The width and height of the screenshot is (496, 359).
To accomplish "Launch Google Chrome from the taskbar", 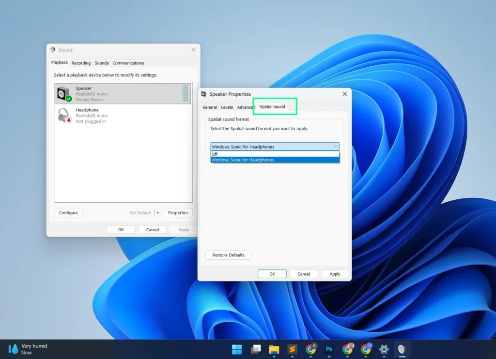I will (310, 349).
